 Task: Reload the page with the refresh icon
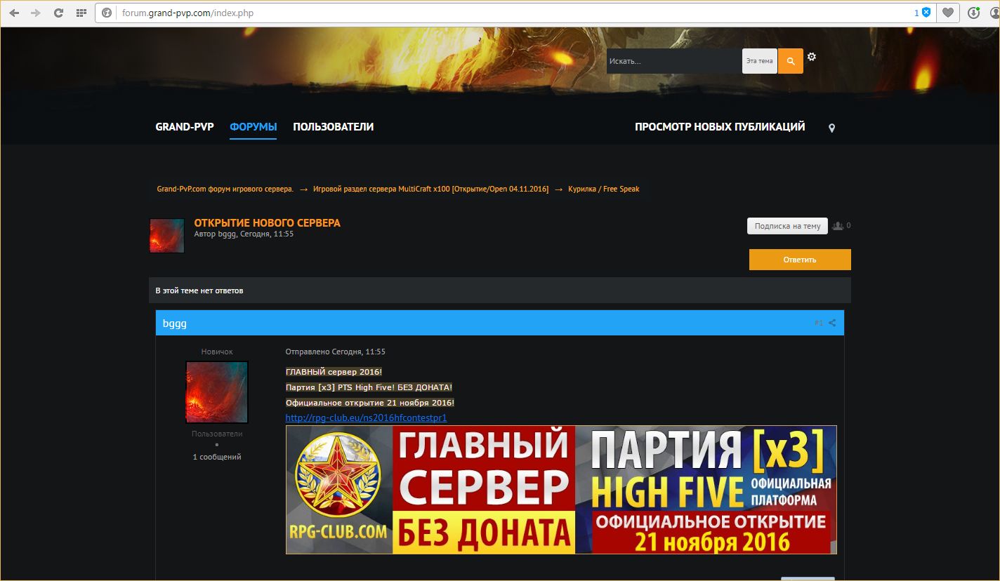tap(59, 13)
